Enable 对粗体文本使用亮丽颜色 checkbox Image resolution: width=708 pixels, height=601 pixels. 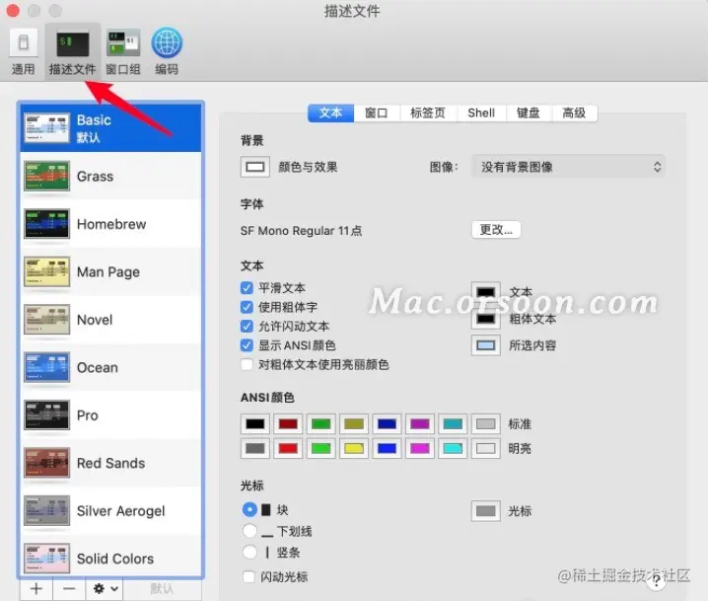(247, 365)
